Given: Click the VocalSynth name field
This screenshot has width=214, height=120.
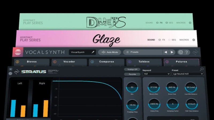Looking at the screenshot, I should pos(82,52).
